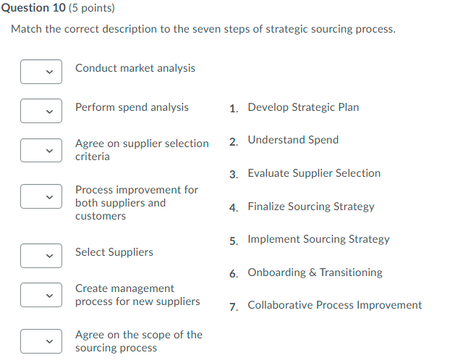Click the Create management process label

click(x=137, y=295)
